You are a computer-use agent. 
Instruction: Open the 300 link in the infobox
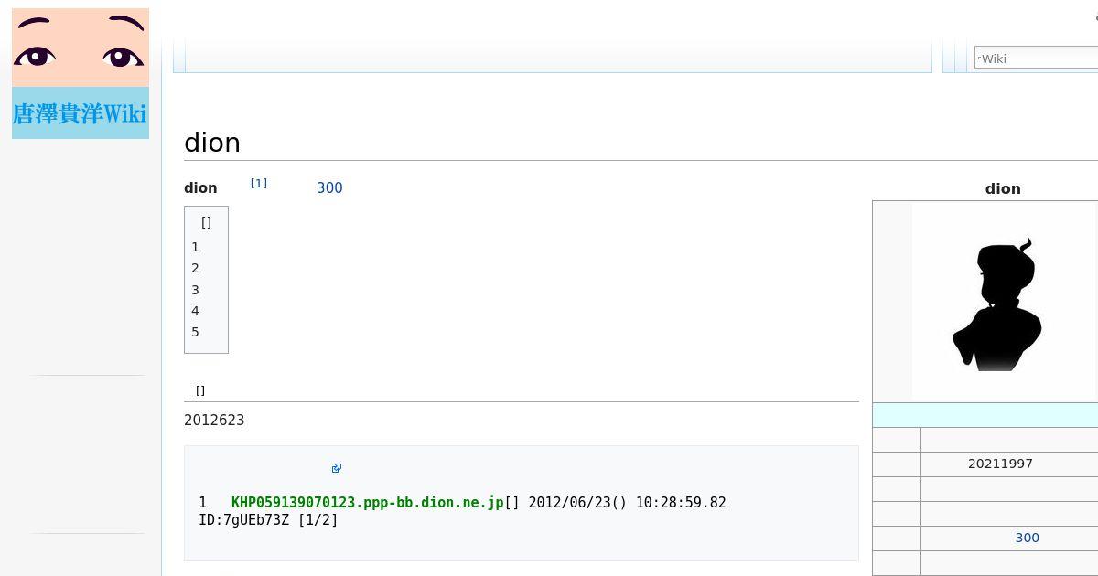[1027, 538]
